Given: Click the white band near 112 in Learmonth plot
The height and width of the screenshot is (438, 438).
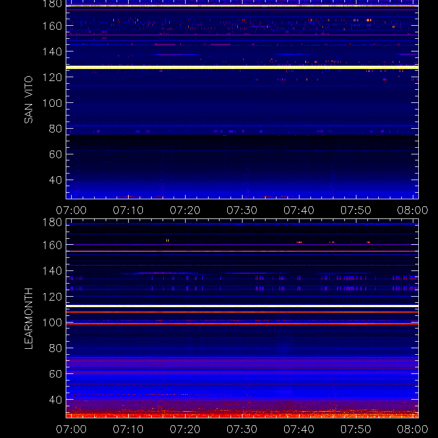Looking at the screenshot, I should 242,306.
